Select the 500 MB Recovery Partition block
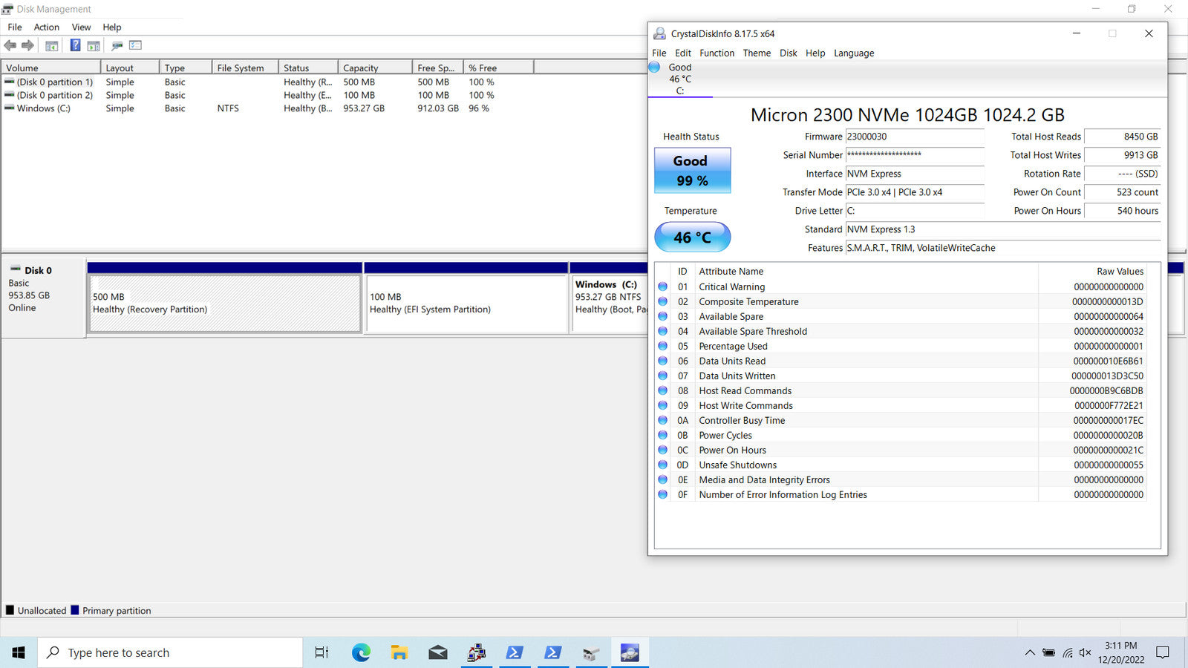The width and height of the screenshot is (1188, 668). (x=224, y=303)
